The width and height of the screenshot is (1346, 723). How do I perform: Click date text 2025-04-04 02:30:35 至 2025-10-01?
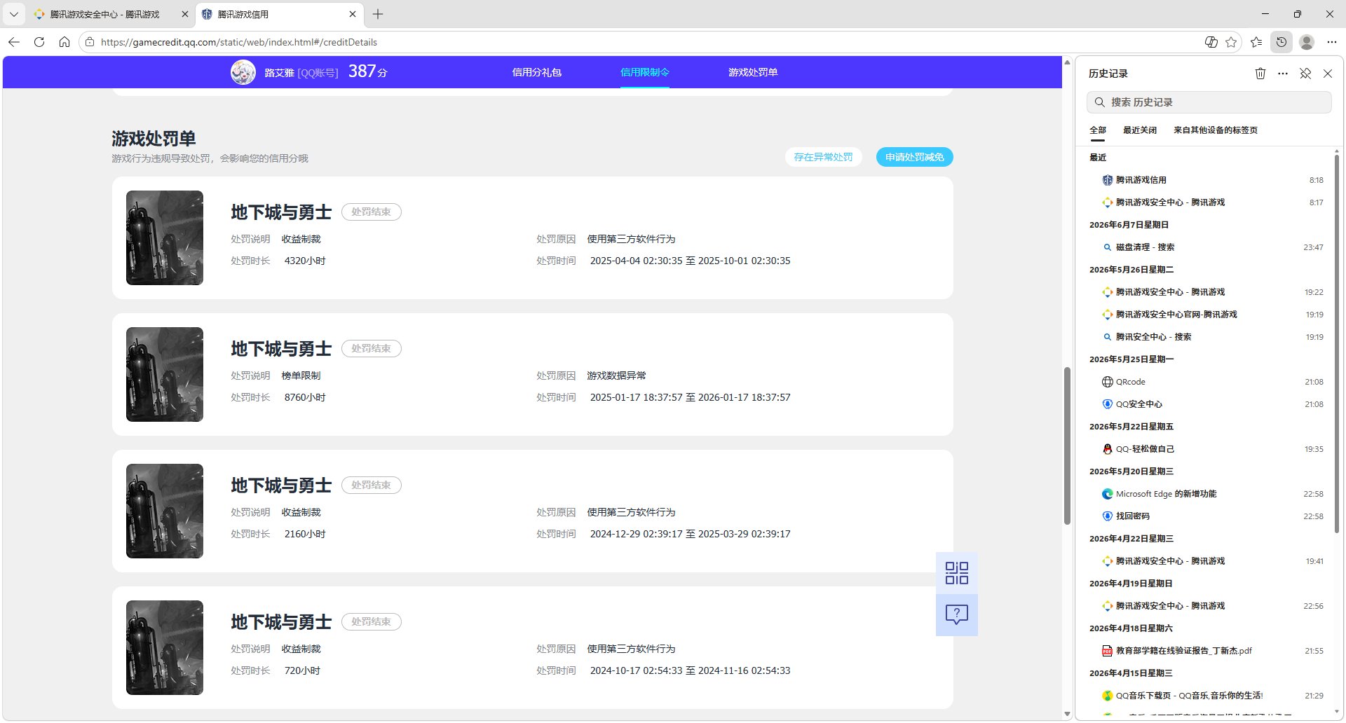pyautogui.click(x=690, y=261)
